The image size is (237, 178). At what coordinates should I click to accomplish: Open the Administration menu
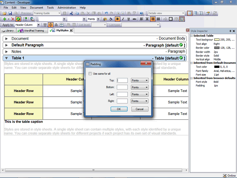(67, 7)
